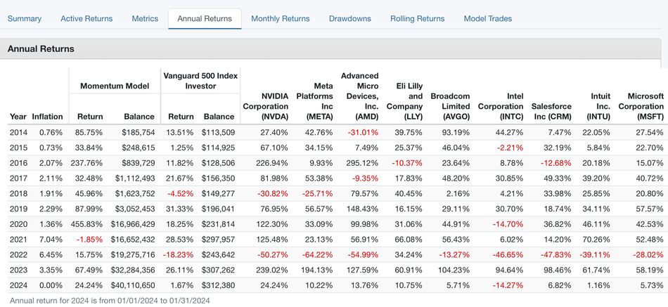Click the Annual Returns panel heading
Image resolution: width=668 pixels, height=307 pixels.
tap(41, 49)
